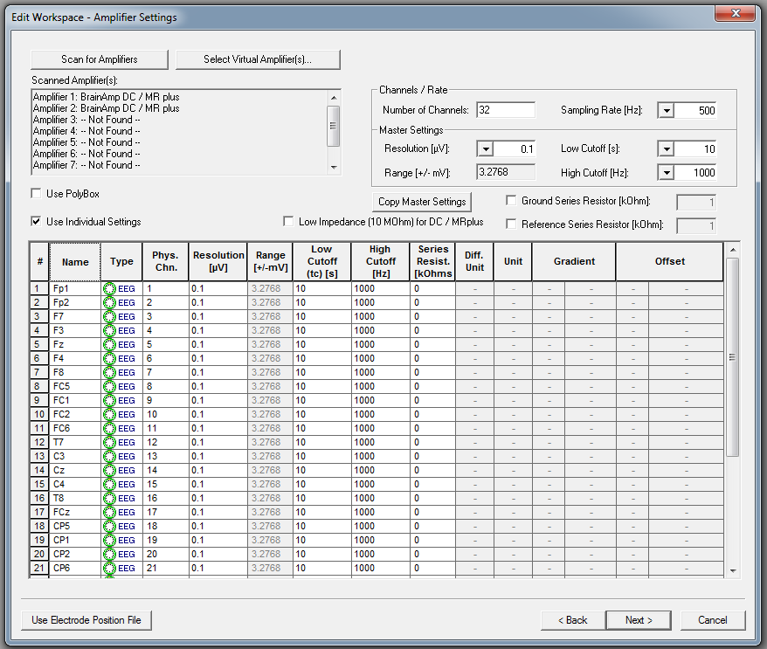767x649 pixels.
Task: Click the Number of Channels input field
Action: coord(505,110)
